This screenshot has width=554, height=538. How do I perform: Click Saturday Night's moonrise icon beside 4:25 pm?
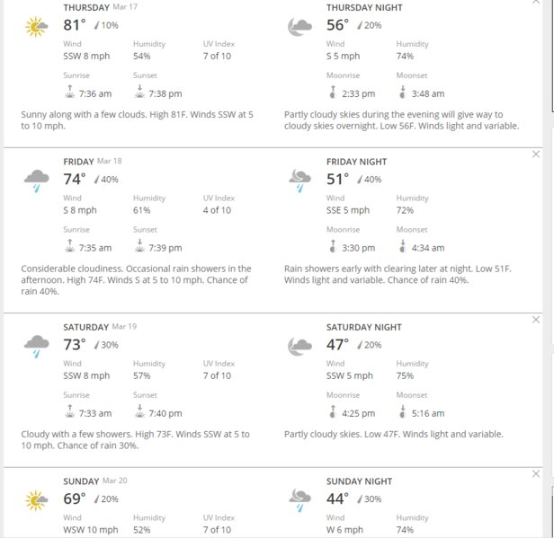tap(333, 411)
